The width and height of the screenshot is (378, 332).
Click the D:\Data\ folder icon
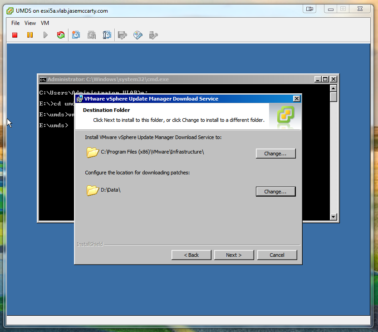click(93, 191)
